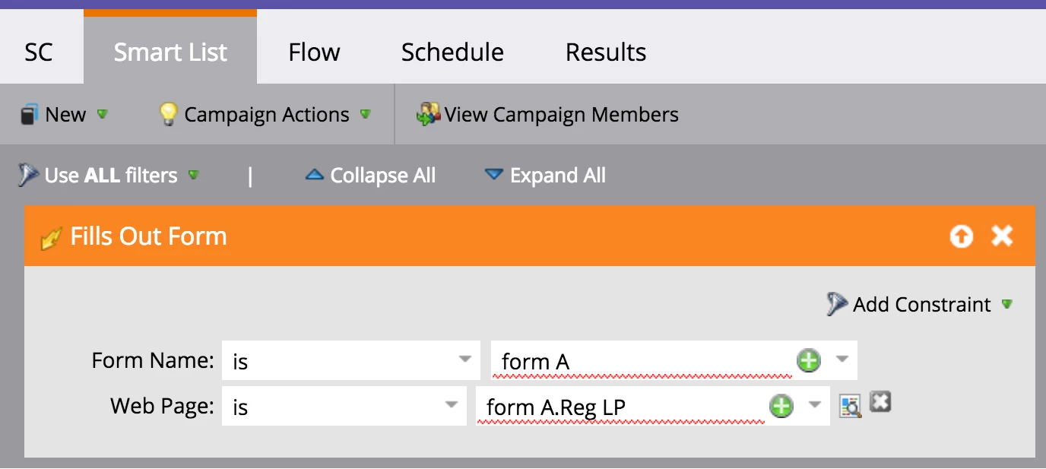Expand the form A value dropdown arrow
Viewport: 1046px width, 469px height.
(842, 360)
